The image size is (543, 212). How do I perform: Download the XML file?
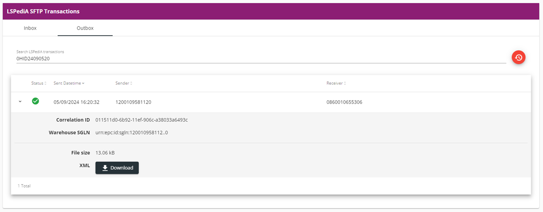click(117, 168)
